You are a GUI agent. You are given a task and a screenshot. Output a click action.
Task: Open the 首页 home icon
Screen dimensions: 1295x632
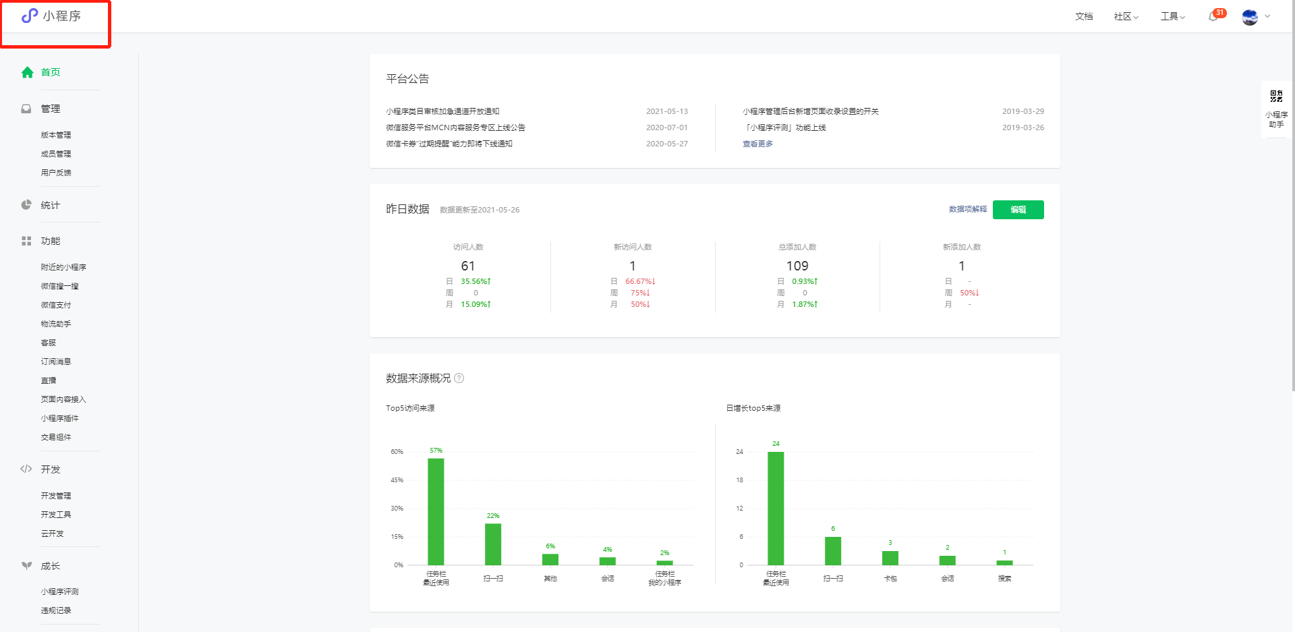click(27, 72)
